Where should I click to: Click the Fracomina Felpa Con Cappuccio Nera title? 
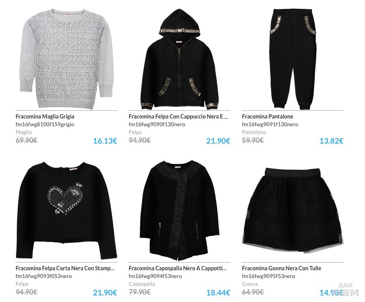pos(178,117)
